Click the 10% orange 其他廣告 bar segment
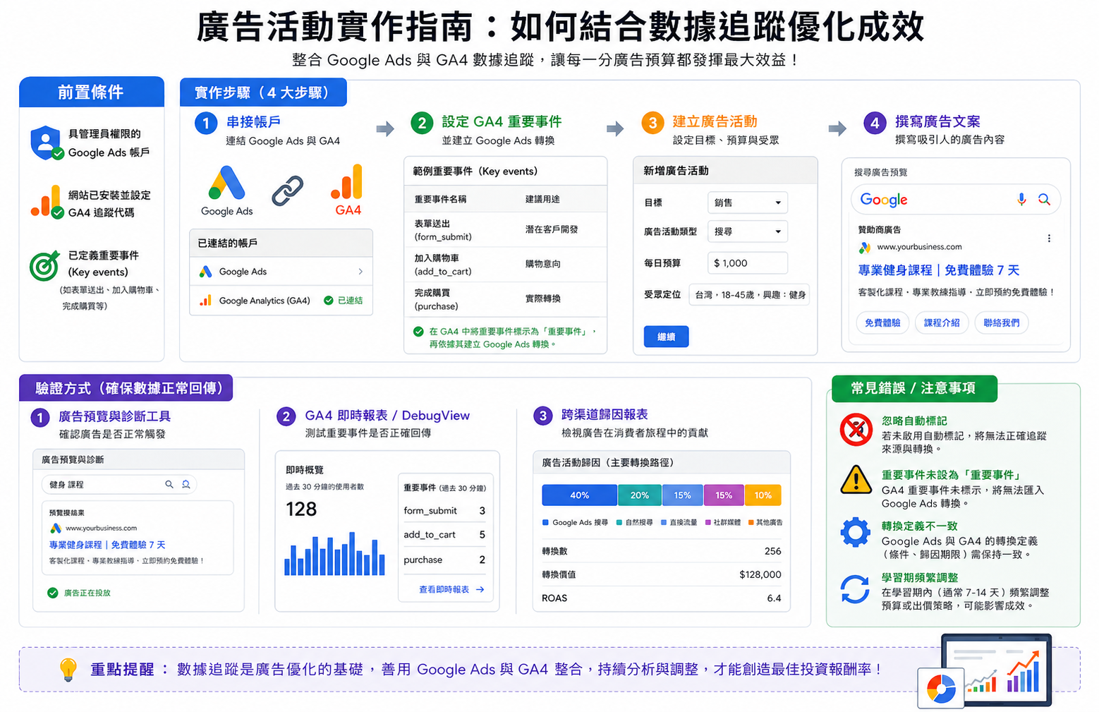 click(x=763, y=495)
